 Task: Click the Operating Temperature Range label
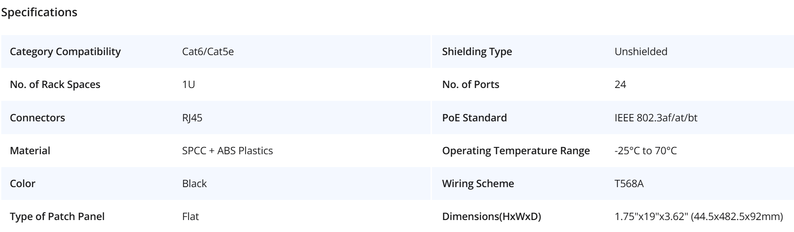tap(516, 150)
